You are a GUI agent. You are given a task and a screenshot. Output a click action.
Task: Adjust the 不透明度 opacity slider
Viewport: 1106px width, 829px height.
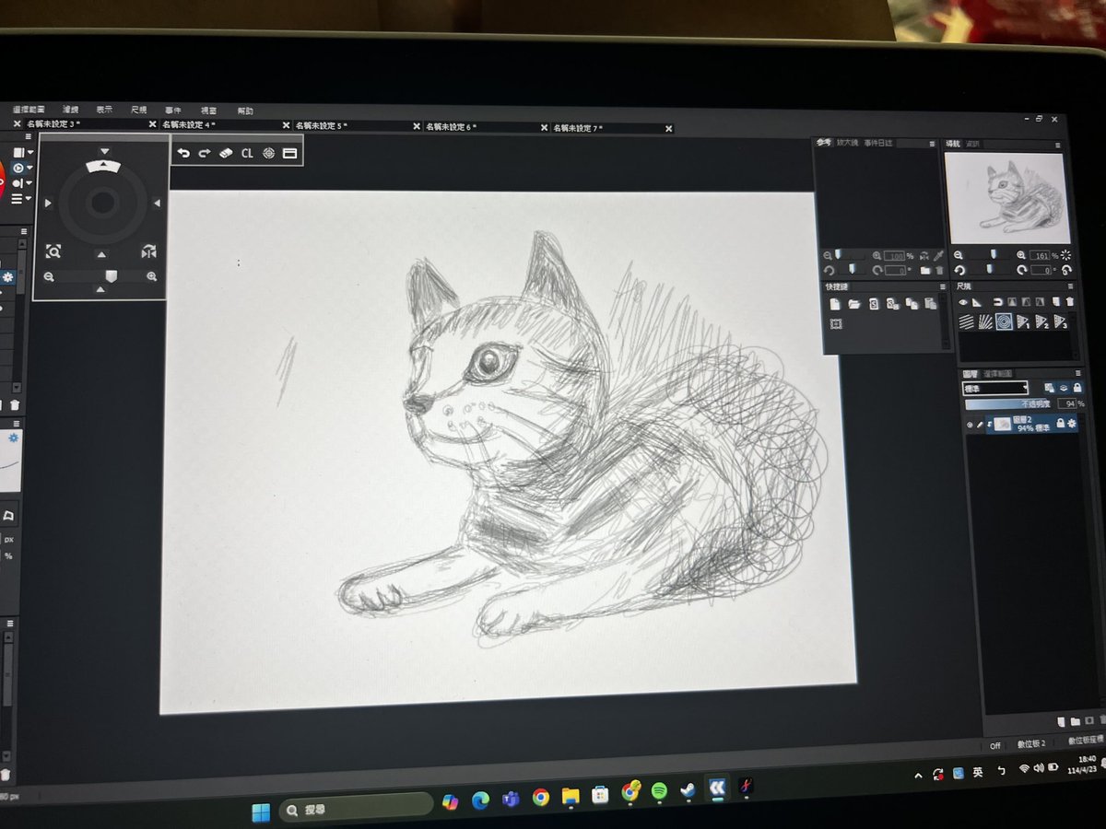(1006, 404)
